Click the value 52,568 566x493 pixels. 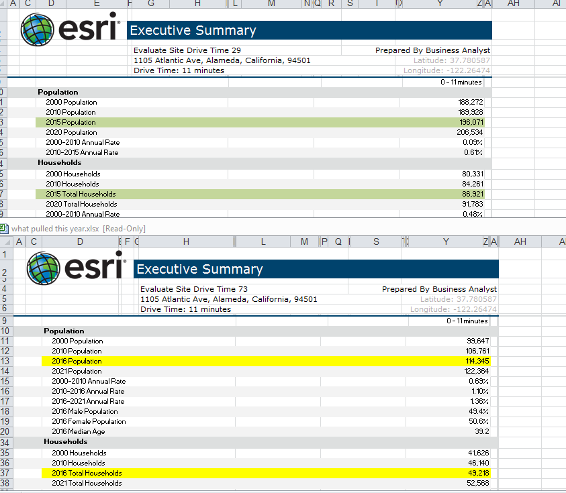pyautogui.click(x=478, y=483)
